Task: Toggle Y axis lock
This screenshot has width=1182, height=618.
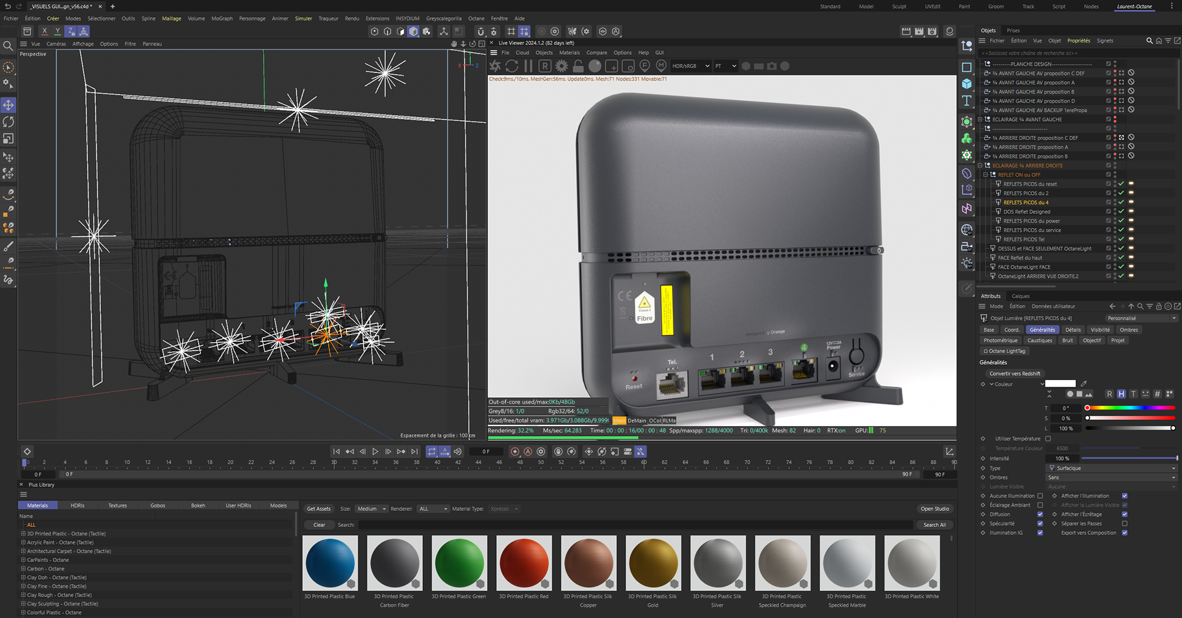Action: coord(58,31)
